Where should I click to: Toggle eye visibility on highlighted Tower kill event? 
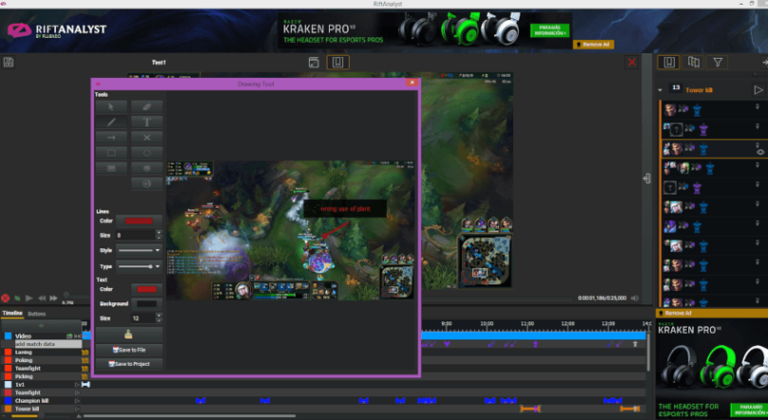tap(760, 153)
